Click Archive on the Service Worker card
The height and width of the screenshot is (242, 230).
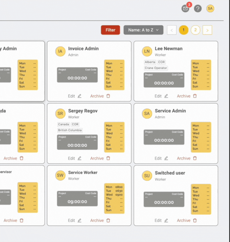(97, 220)
